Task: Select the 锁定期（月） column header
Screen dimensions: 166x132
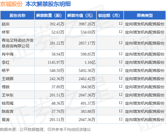Action: pos(110,16)
